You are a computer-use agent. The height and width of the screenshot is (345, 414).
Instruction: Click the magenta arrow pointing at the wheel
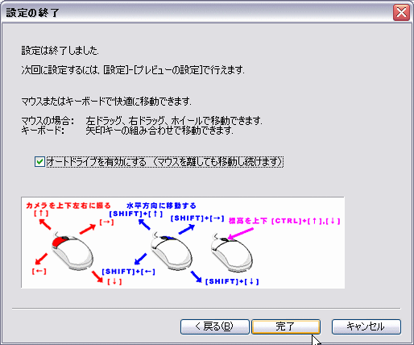pyautogui.click(x=241, y=233)
